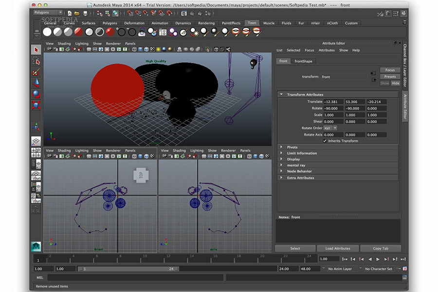The width and height of the screenshot is (438, 292).
Task: Click the Load Attributes button
Action: click(x=338, y=248)
